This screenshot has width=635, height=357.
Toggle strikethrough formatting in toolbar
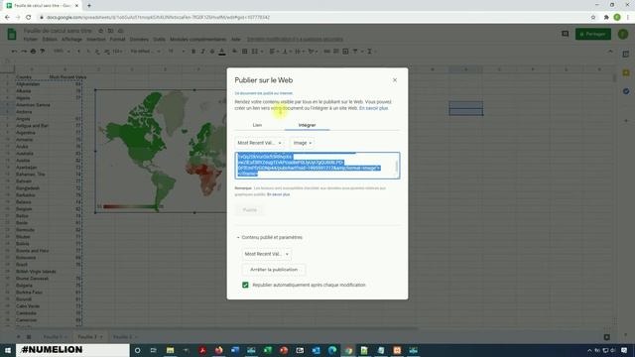(x=212, y=52)
